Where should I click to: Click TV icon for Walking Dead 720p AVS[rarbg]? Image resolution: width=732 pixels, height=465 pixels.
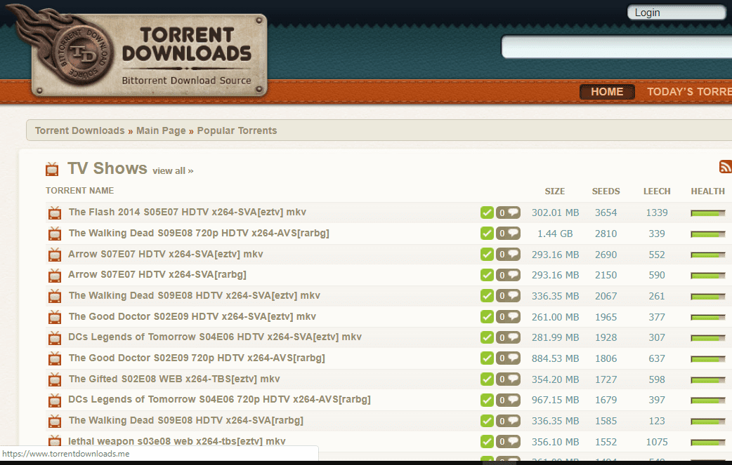pos(55,234)
